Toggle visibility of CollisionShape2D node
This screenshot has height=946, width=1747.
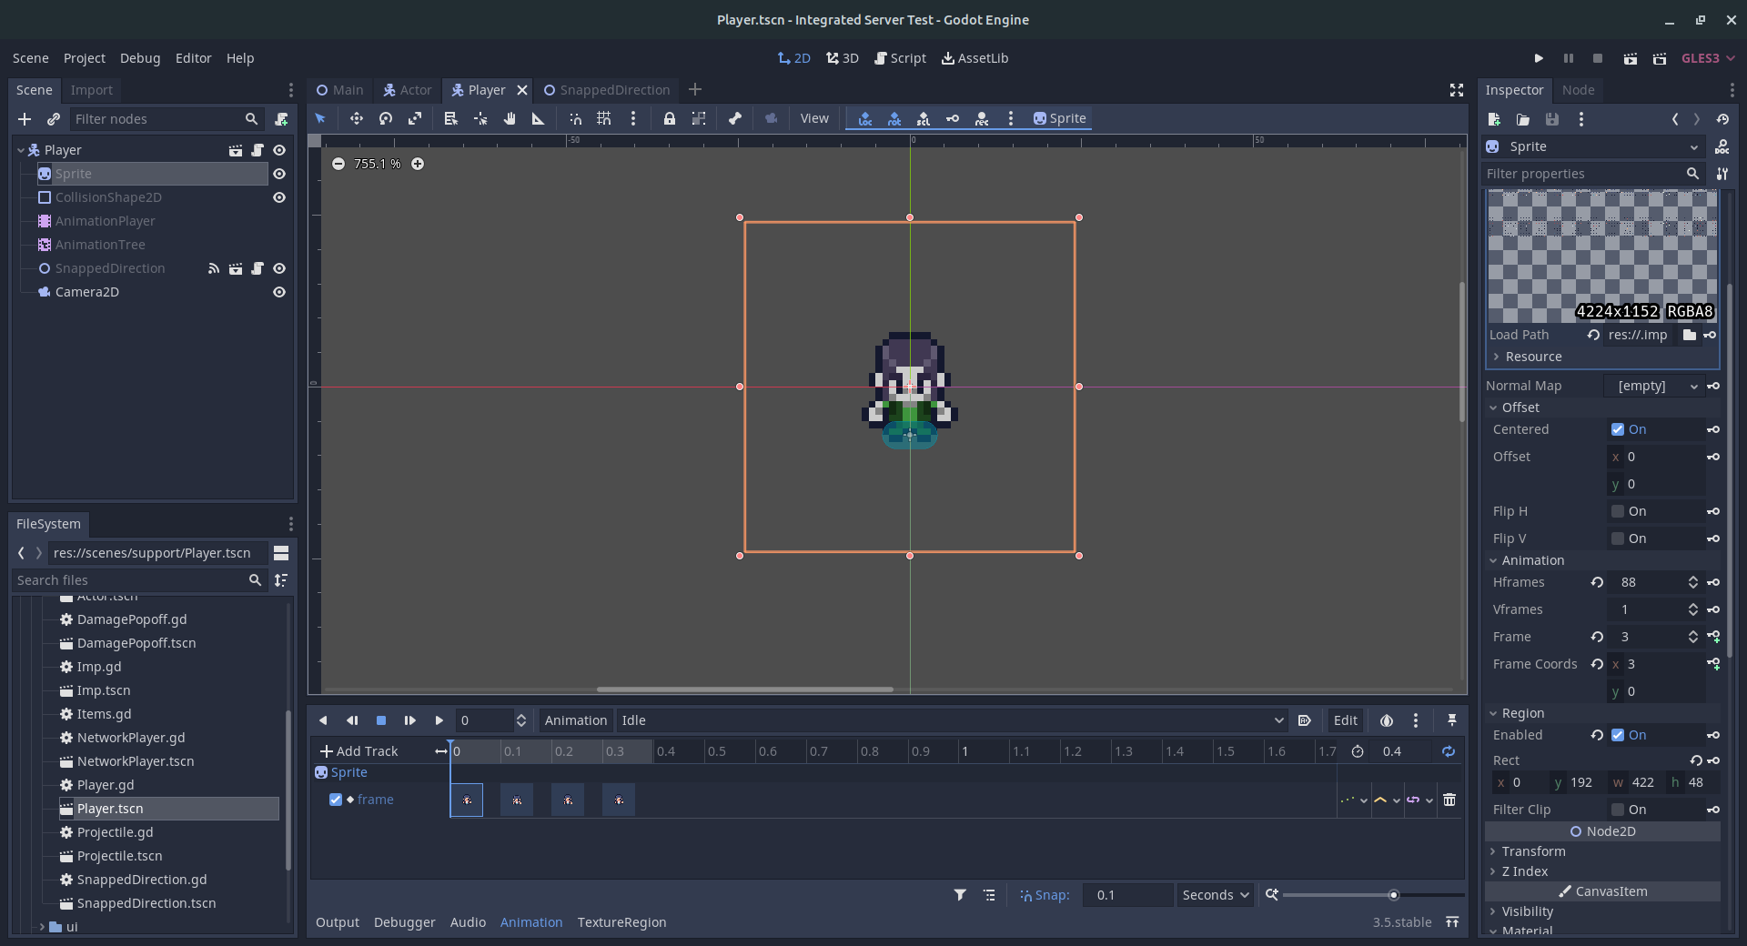[279, 197]
